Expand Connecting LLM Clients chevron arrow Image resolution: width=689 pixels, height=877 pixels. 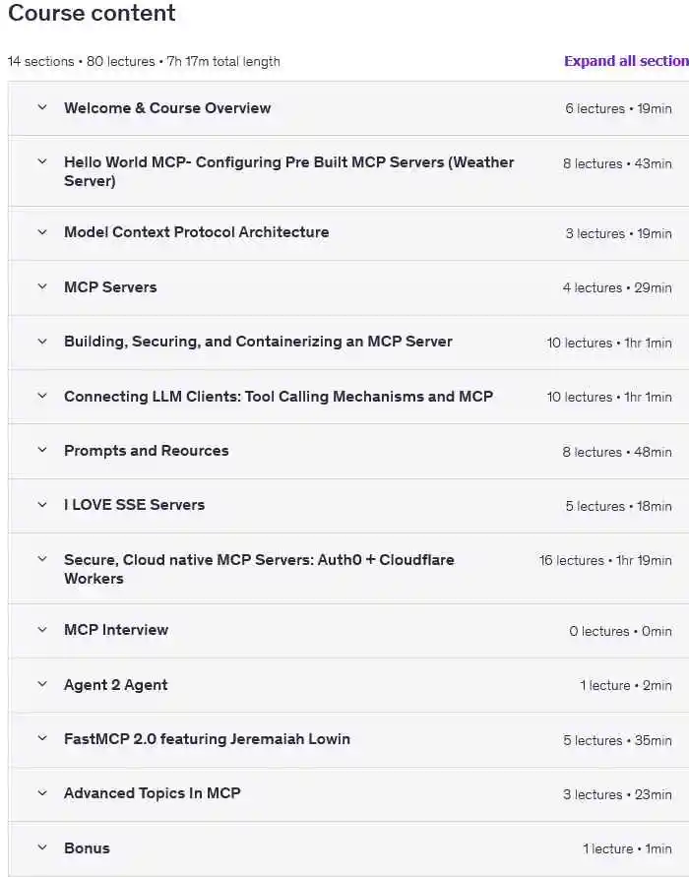coord(42,396)
